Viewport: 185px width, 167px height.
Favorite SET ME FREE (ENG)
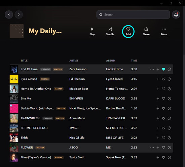(x=163, y=128)
